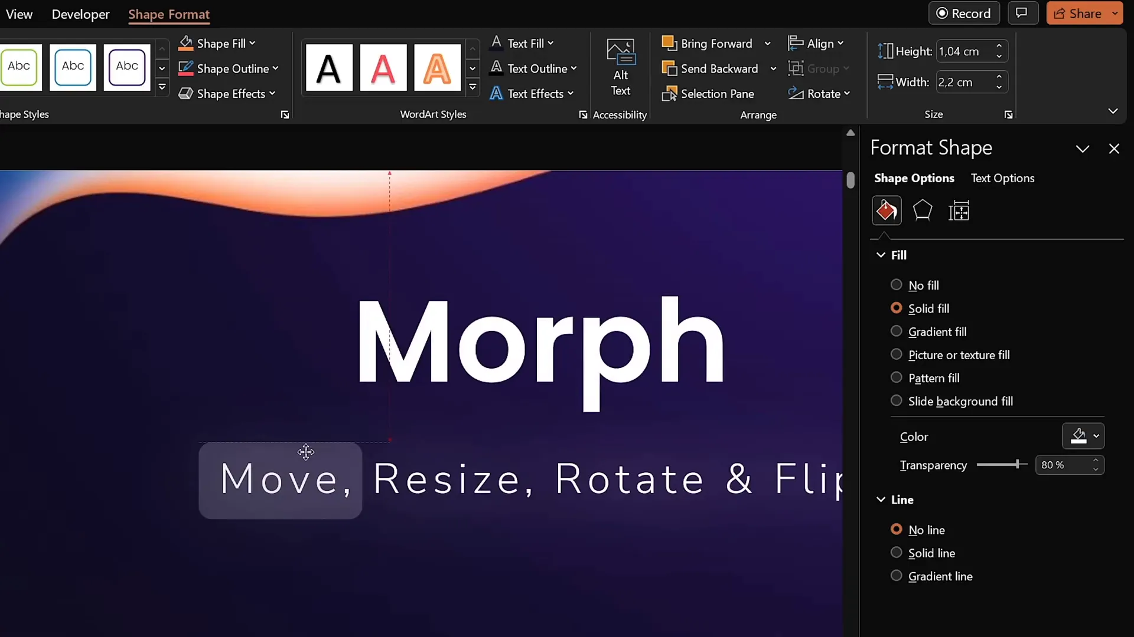Select the Solid fill option
This screenshot has height=637, width=1134.
[920, 308]
